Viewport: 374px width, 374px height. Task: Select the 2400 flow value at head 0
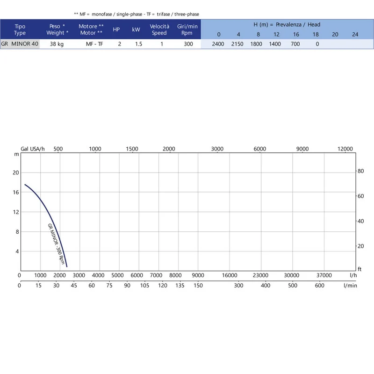218,44
